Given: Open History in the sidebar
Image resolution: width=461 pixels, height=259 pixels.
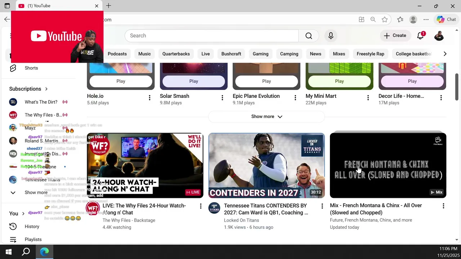Looking at the screenshot, I should pos(32,227).
